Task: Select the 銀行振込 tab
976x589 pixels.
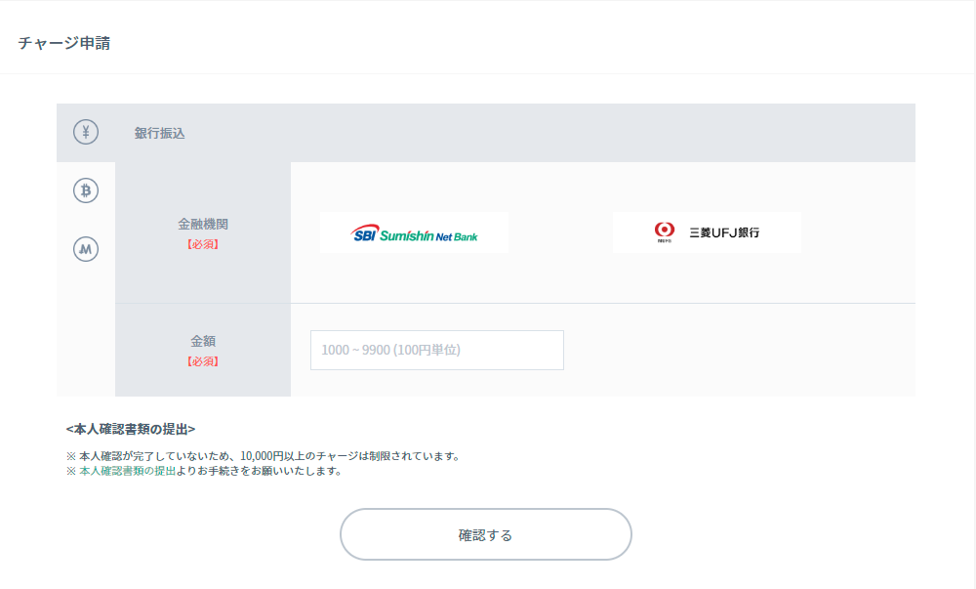Action: click(x=158, y=131)
